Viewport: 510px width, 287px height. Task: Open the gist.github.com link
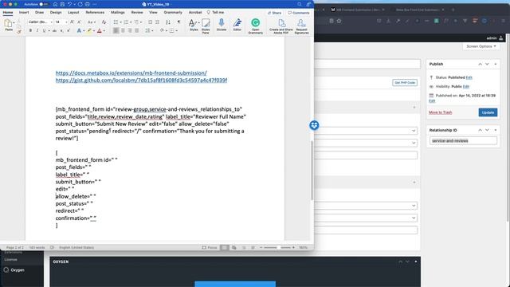(x=142, y=80)
